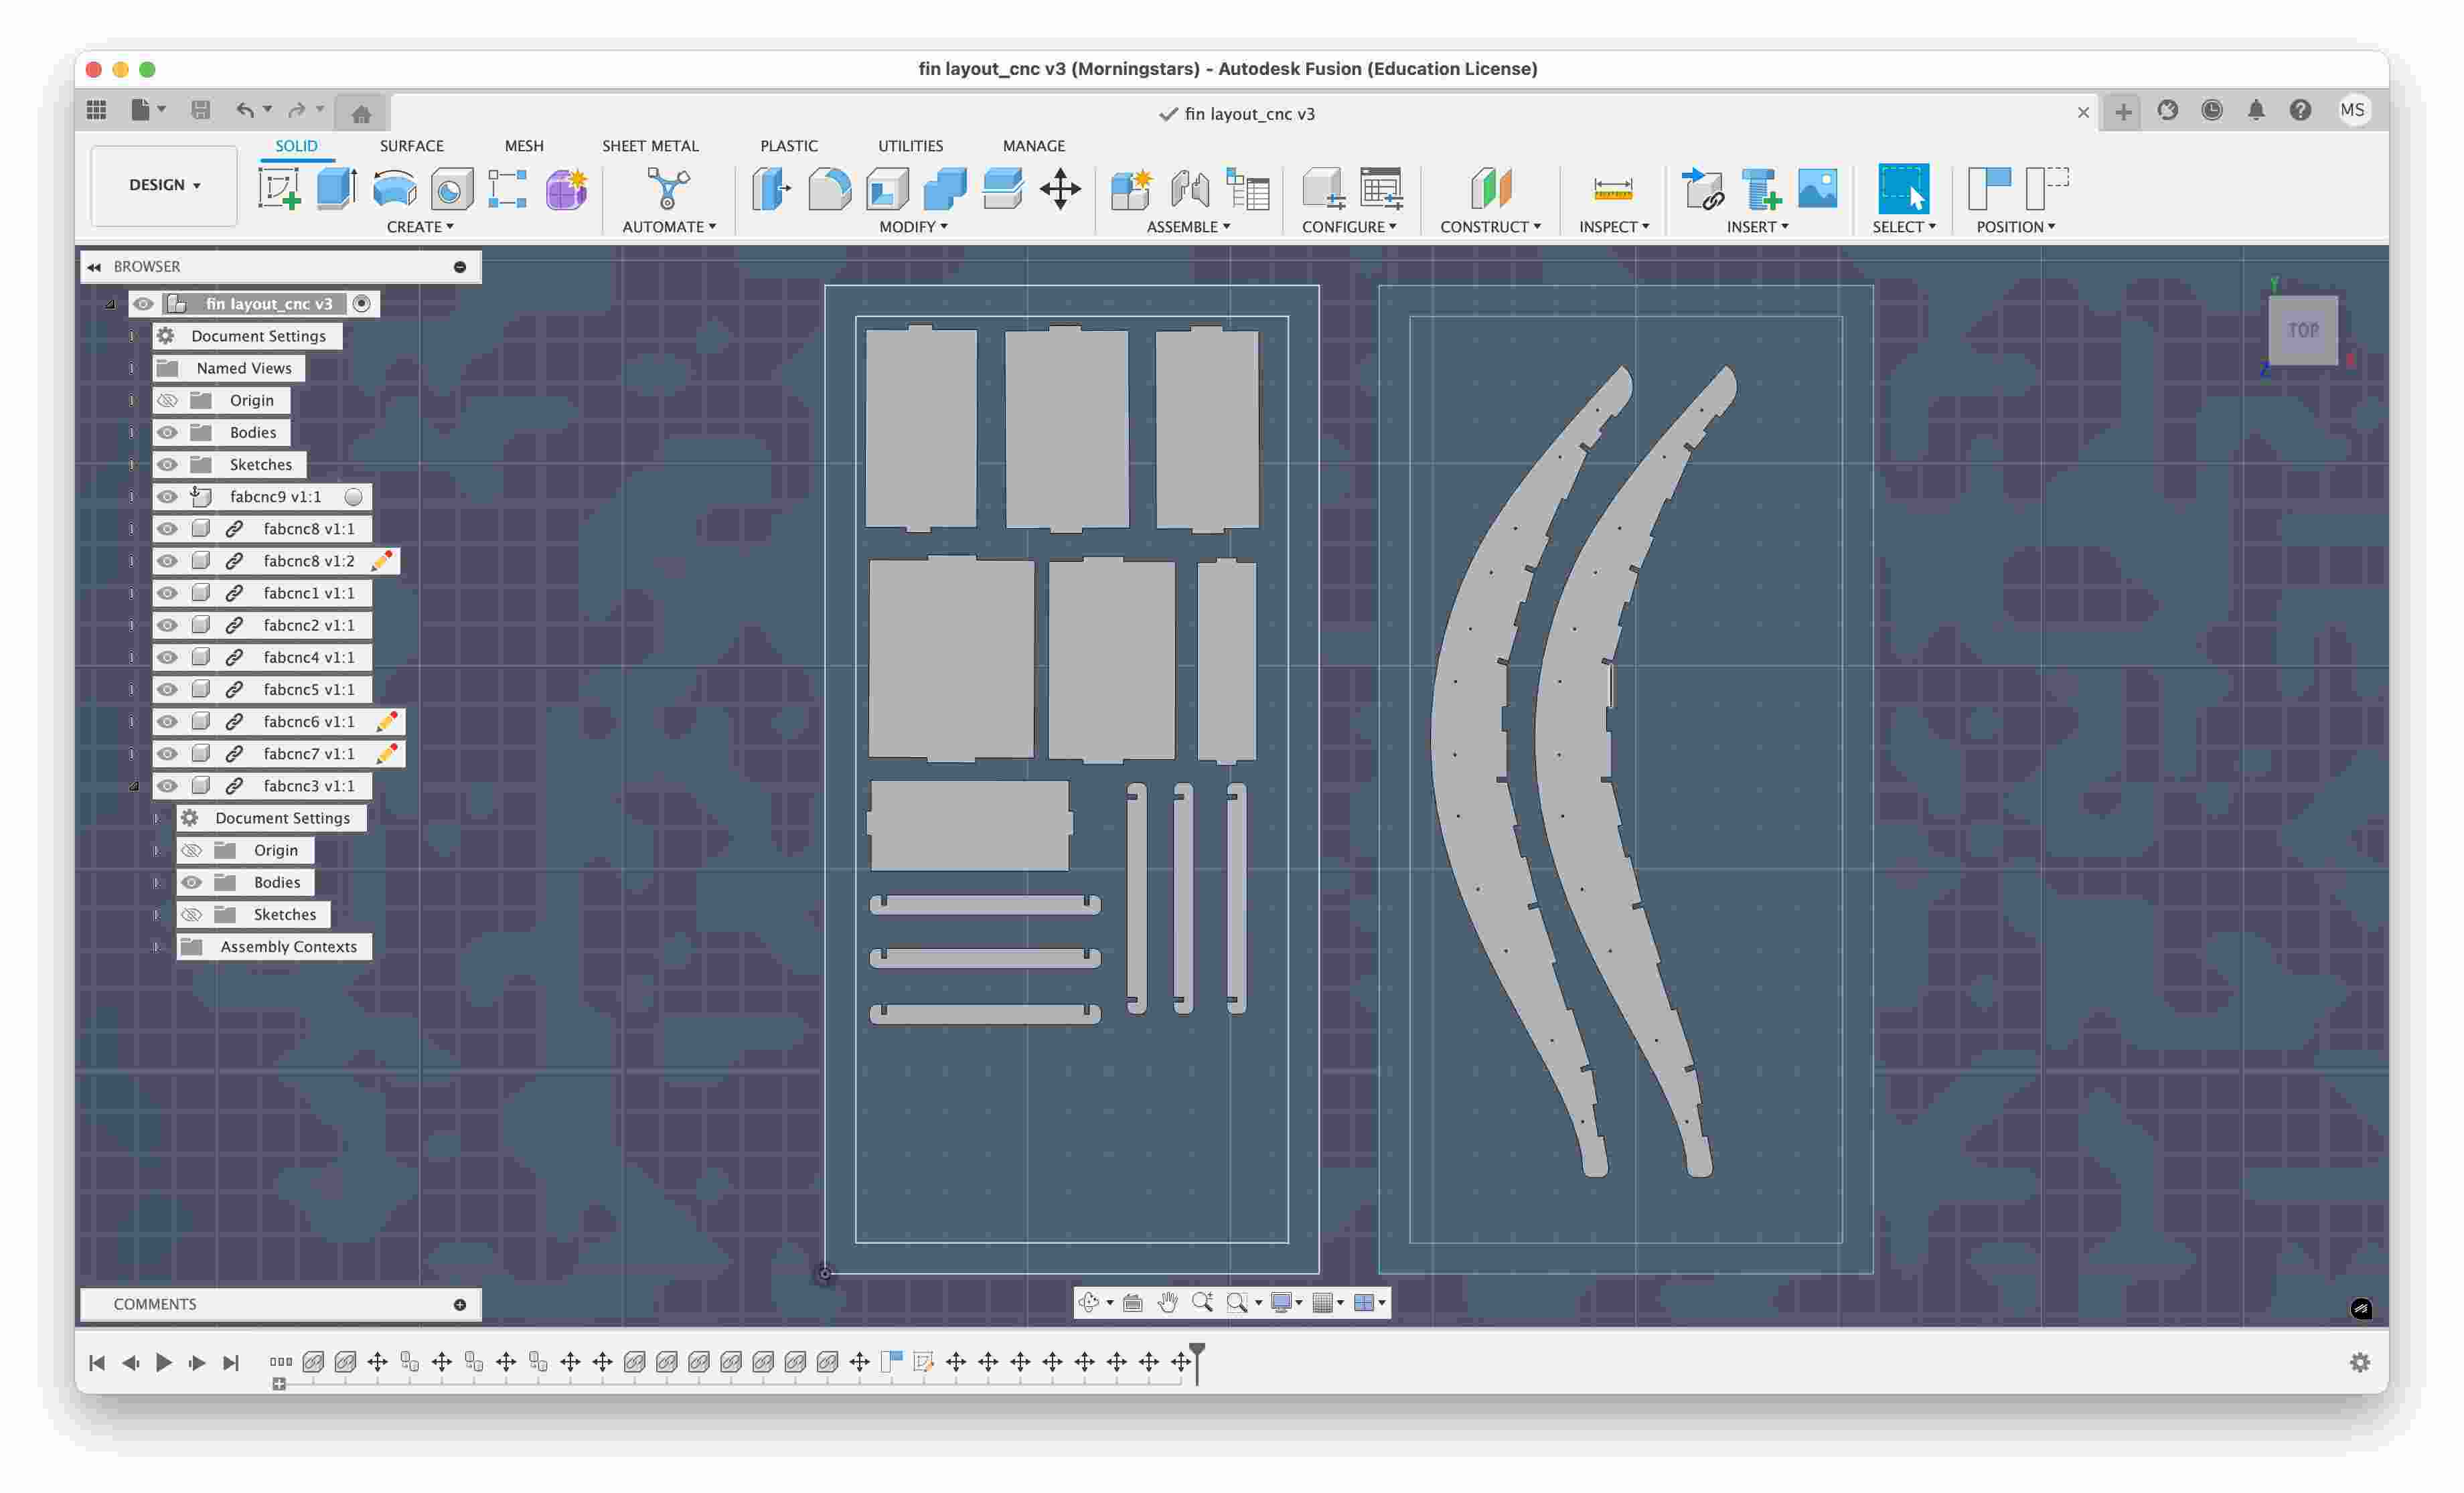Open the data panel grid icon
2464x1493 pixels.
click(x=97, y=110)
